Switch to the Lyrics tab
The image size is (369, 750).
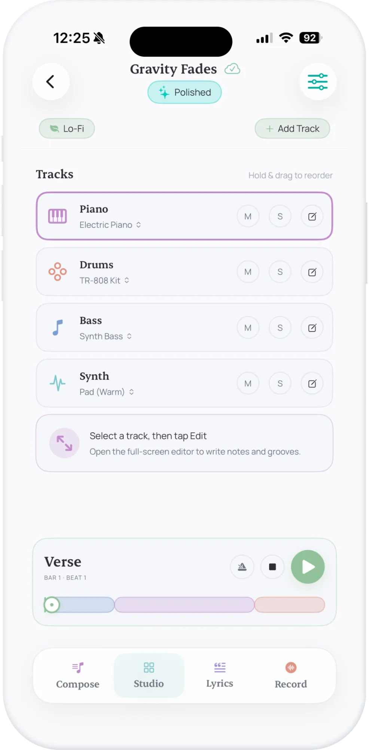point(219,675)
